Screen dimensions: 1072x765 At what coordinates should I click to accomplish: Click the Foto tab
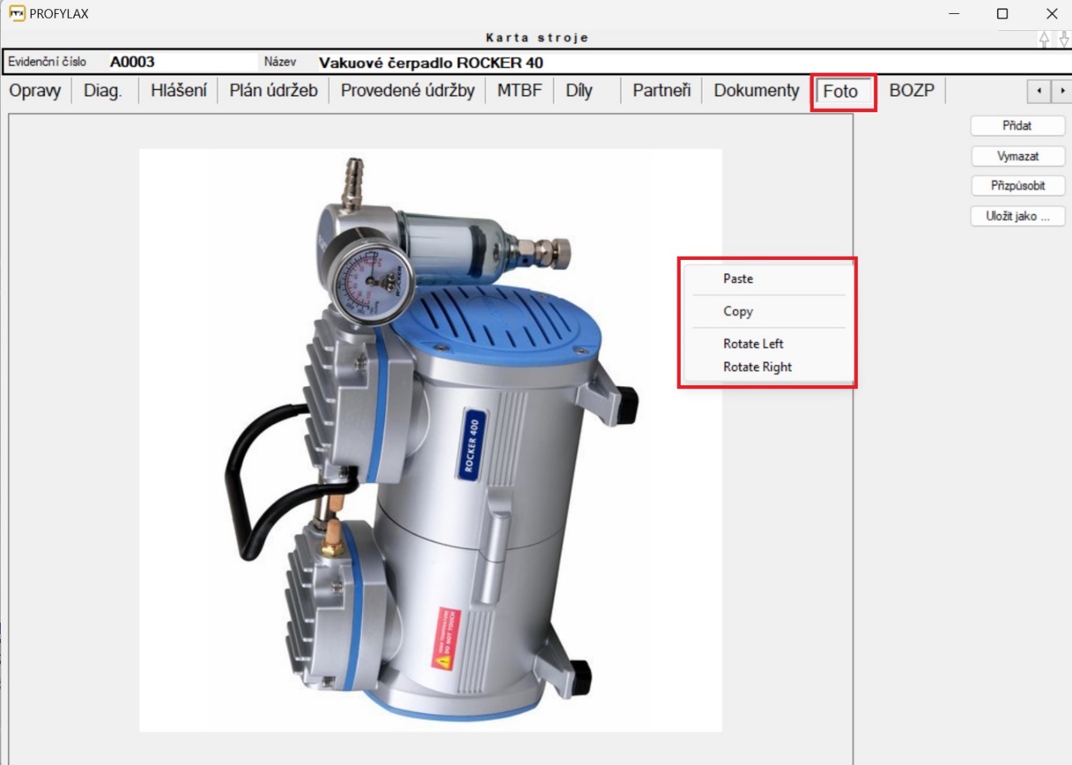tap(841, 91)
